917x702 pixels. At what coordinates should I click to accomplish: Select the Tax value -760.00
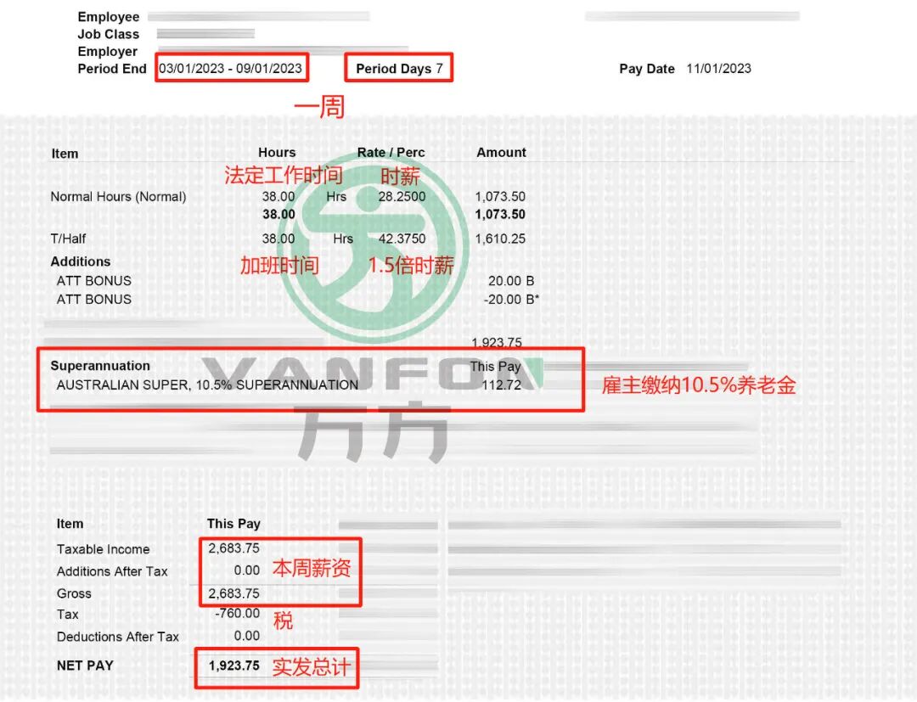[238, 614]
